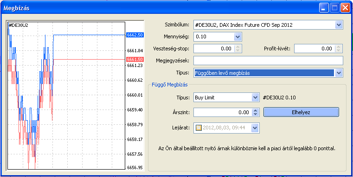Open the order Típus 'Függőben levő megbízás' dropdown
This screenshot has height=177, width=353.
[x=339, y=73]
